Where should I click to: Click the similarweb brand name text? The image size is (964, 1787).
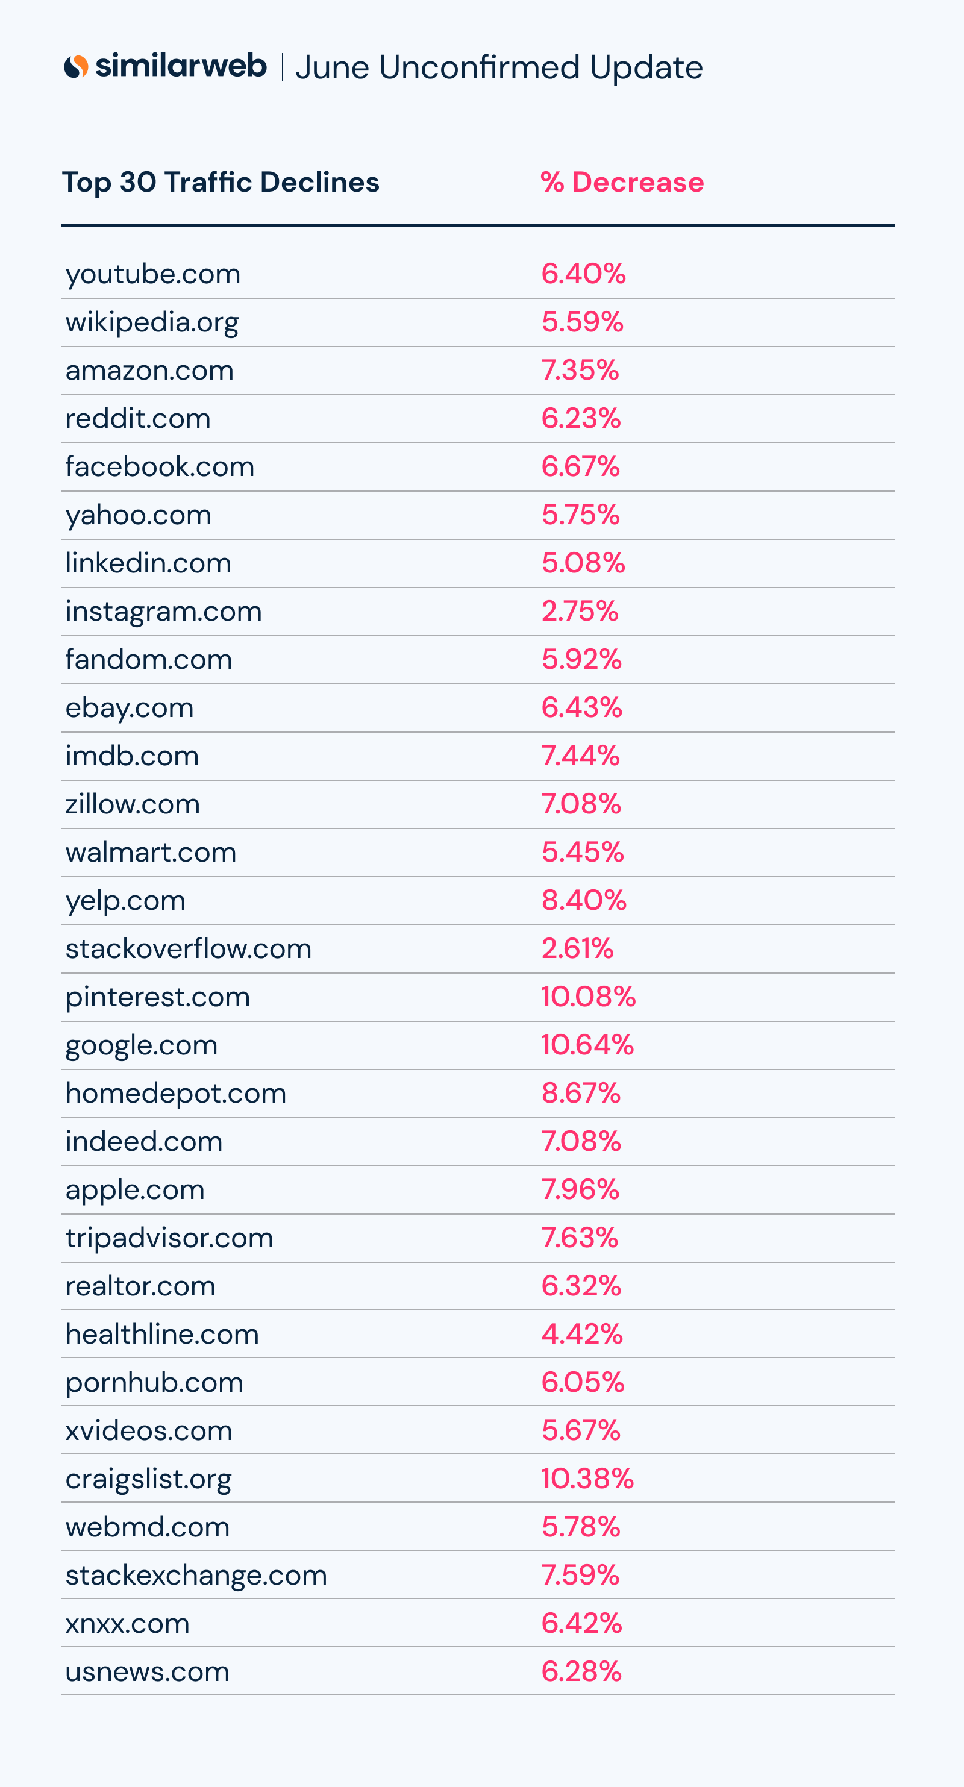pos(180,66)
